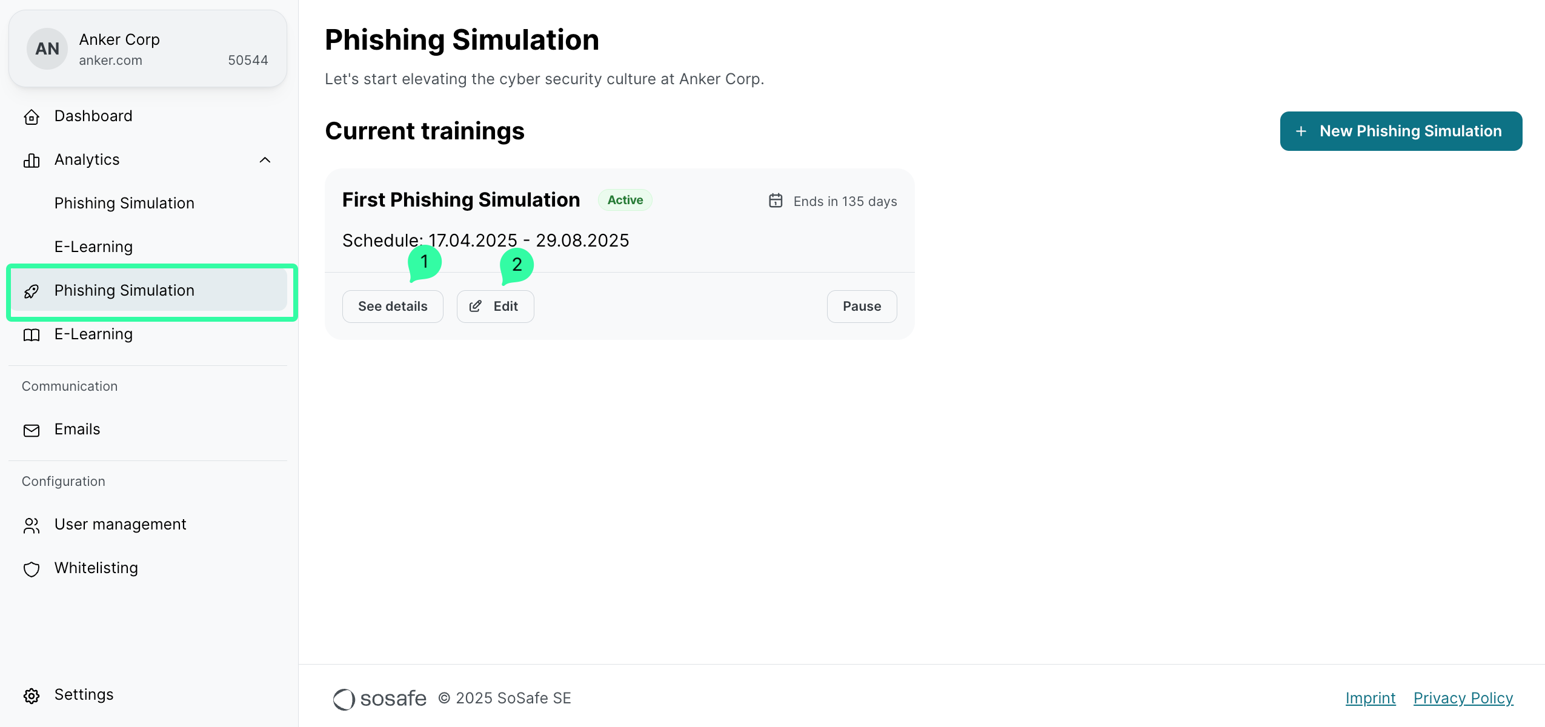Click the E-Learning open book icon
The width and height of the screenshot is (1545, 727).
[x=32, y=335]
